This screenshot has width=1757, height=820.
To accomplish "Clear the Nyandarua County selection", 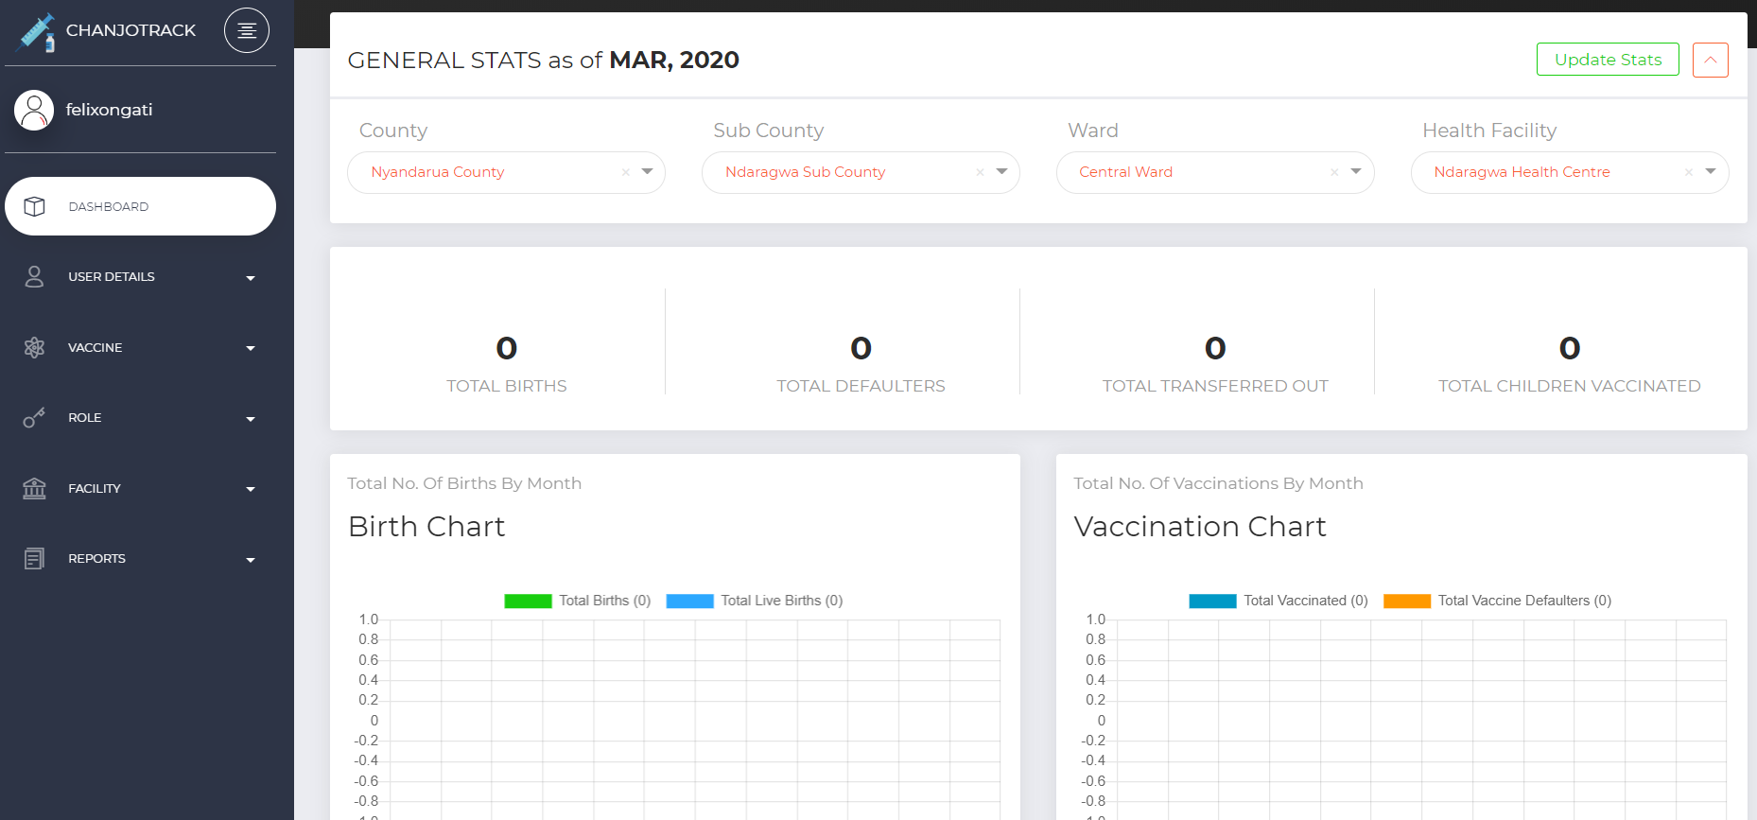I will click(625, 172).
